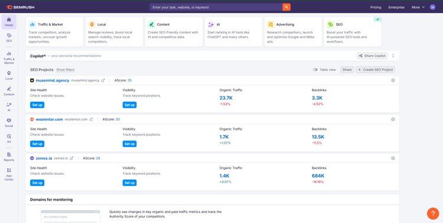Image resolution: width=443 pixels, height=223 pixels.
Task: Click Organic Traffic value 1.4K
Action: pyautogui.click(x=224, y=176)
